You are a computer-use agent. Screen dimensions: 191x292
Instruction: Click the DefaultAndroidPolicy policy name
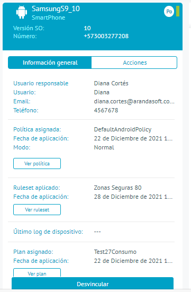click(x=123, y=129)
